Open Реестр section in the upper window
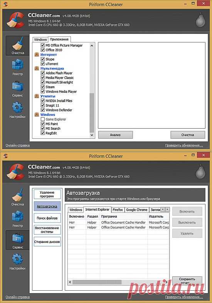This screenshot has width=212, height=303. (17, 67)
